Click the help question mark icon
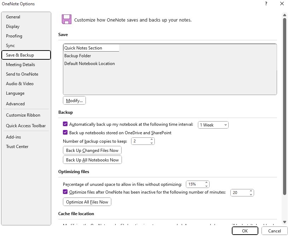Image resolution: width=288 pixels, height=236 pixels. [266, 4]
